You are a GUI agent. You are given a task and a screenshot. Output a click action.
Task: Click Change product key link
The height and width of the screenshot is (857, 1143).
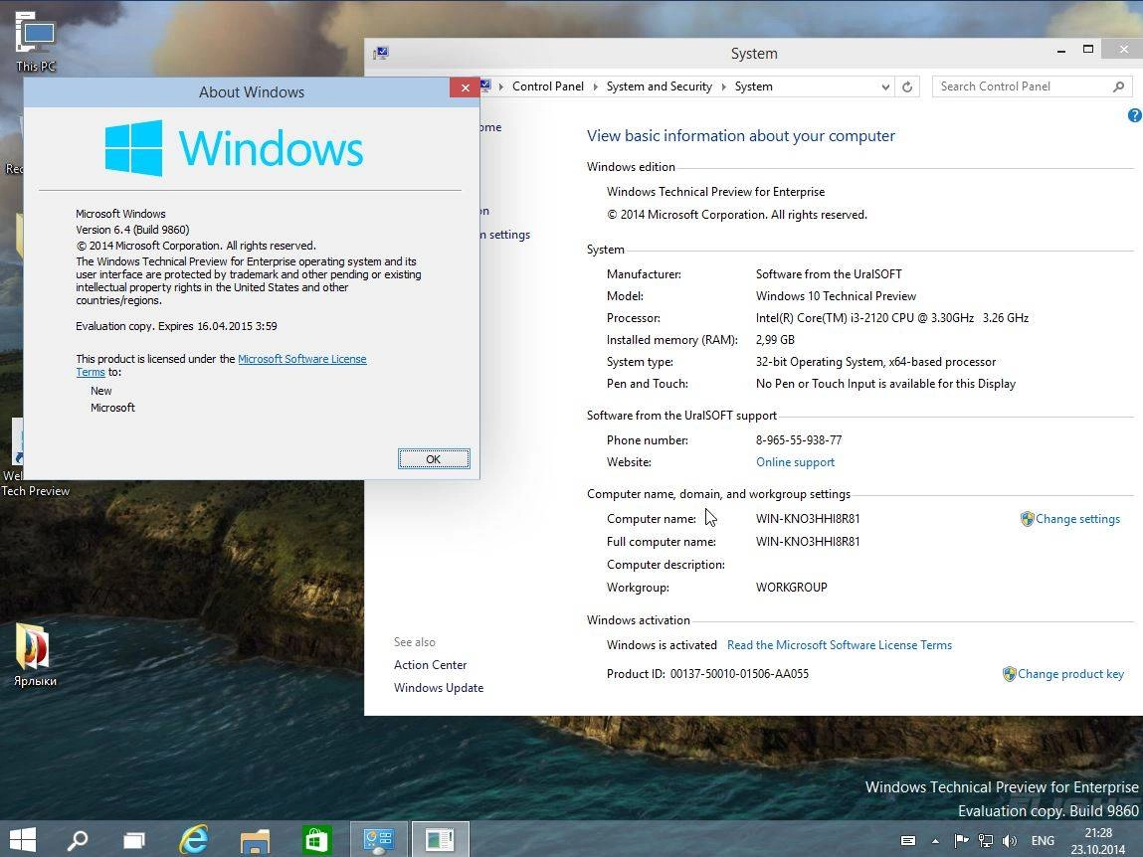pos(1070,674)
